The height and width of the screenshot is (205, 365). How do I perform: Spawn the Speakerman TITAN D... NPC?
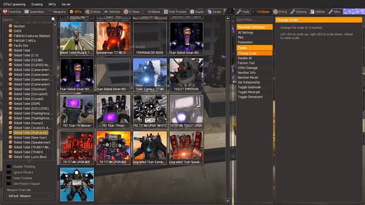point(113,39)
